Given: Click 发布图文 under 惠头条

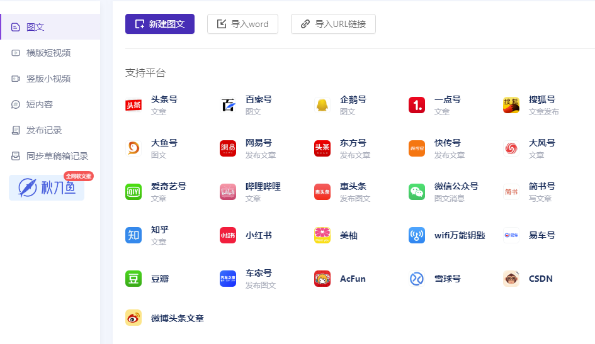Looking at the screenshot, I should tap(355, 199).
